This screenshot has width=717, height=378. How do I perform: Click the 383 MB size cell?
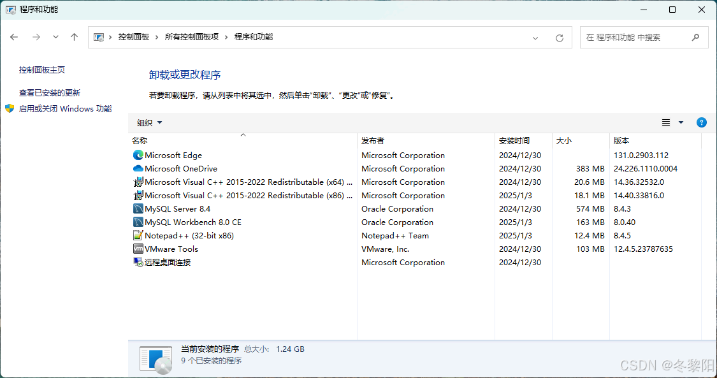pyautogui.click(x=590, y=169)
